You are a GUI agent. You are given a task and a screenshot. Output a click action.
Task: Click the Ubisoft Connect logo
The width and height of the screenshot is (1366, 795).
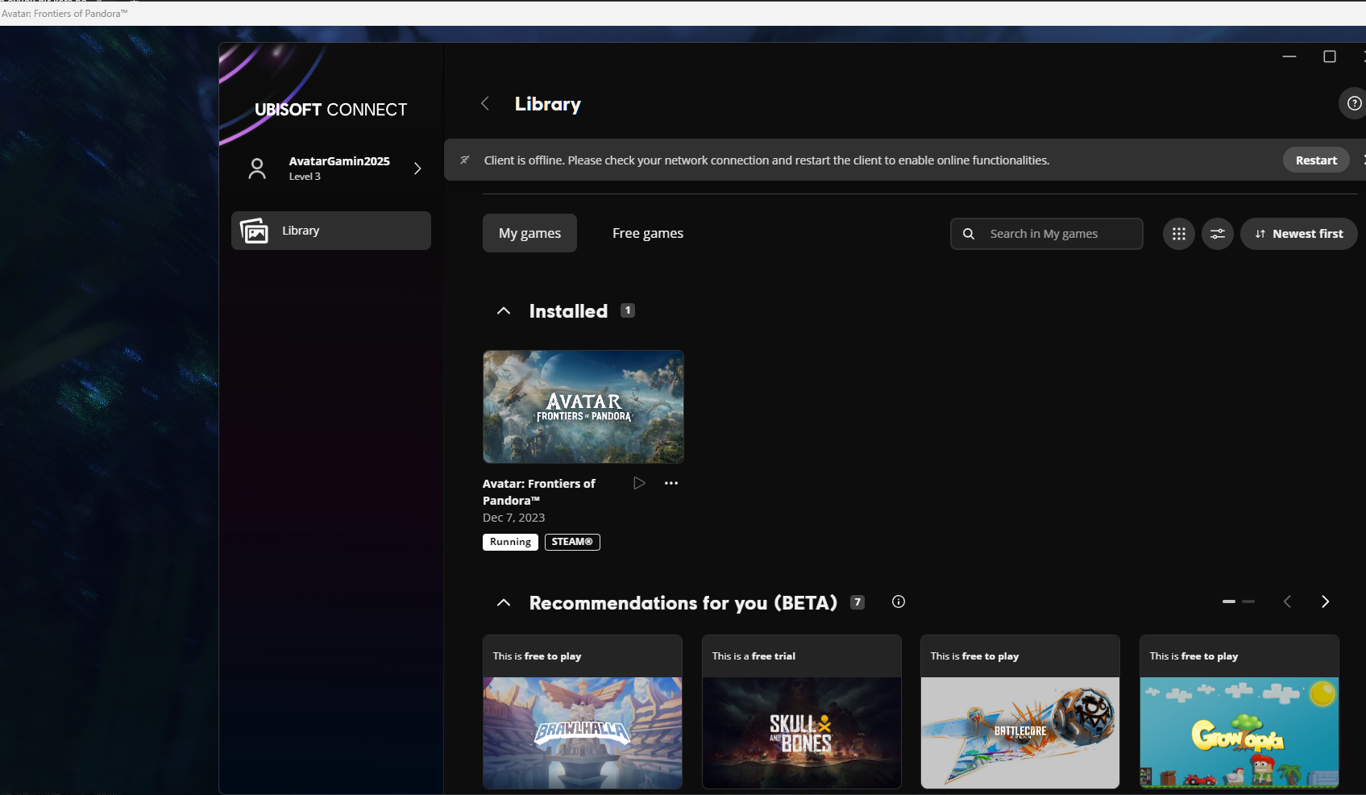pos(330,110)
